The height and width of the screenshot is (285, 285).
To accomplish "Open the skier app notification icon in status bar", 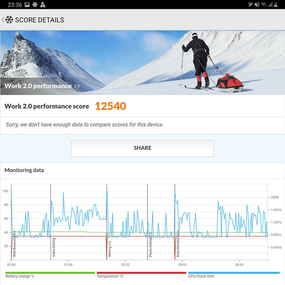I will pyautogui.click(x=43, y=5).
